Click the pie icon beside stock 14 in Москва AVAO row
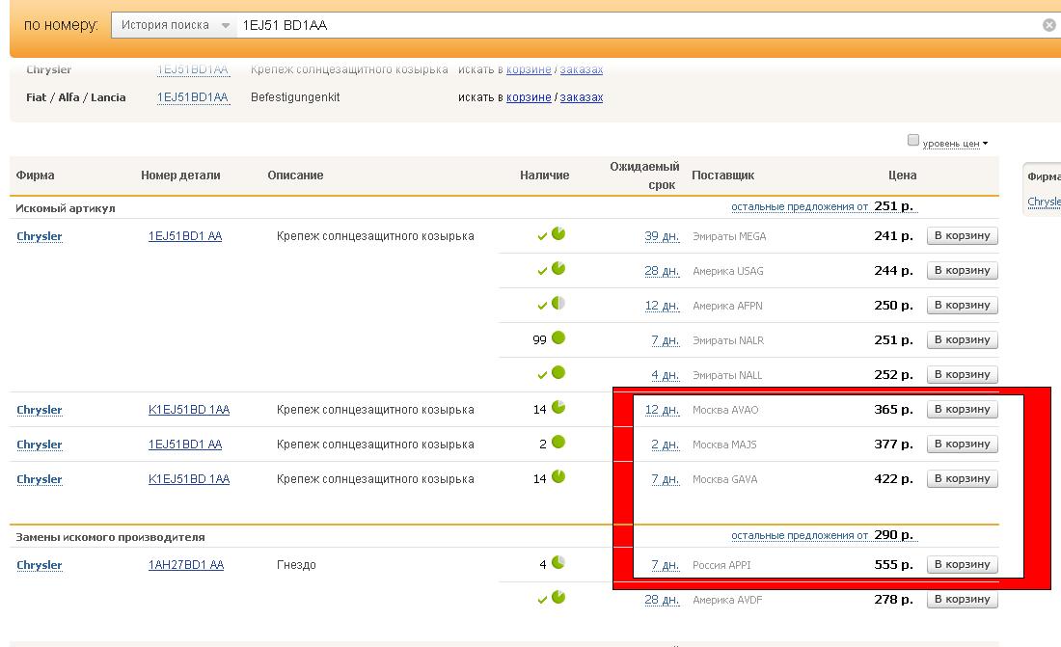Image resolution: width=1061 pixels, height=647 pixels. pos(558,407)
